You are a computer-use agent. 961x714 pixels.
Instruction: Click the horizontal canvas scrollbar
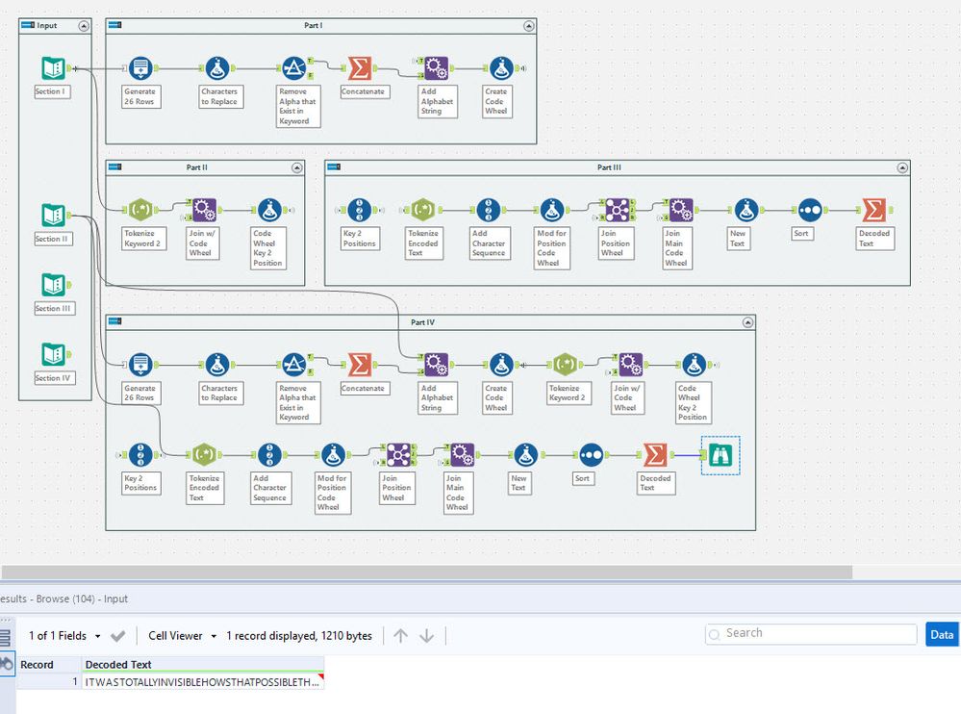tap(426, 572)
